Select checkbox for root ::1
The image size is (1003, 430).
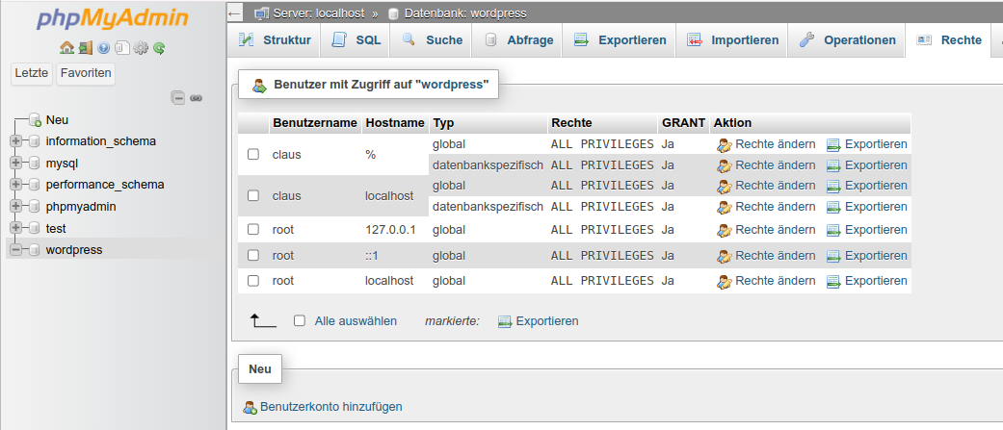click(x=253, y=255)
